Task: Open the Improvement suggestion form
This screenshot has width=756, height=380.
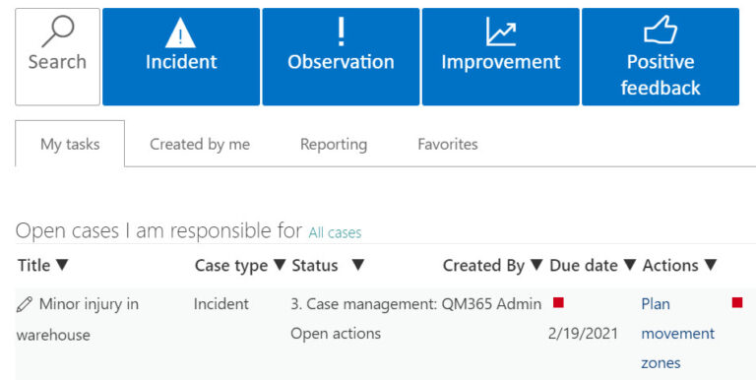Action: pyautogui.click(x=501, y=56)
